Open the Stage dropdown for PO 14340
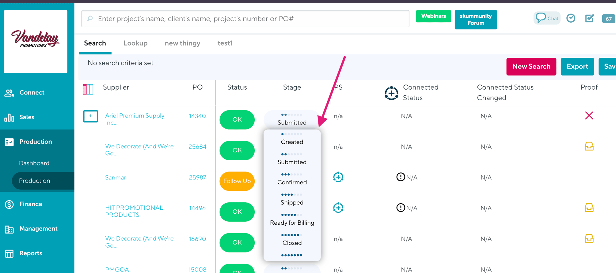Viewport: 616px width, 273px height. (x=292, y=119)
